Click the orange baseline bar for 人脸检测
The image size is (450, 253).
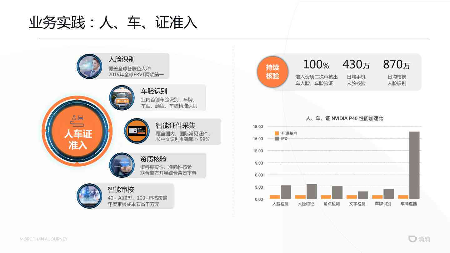[x=275, y=197]
